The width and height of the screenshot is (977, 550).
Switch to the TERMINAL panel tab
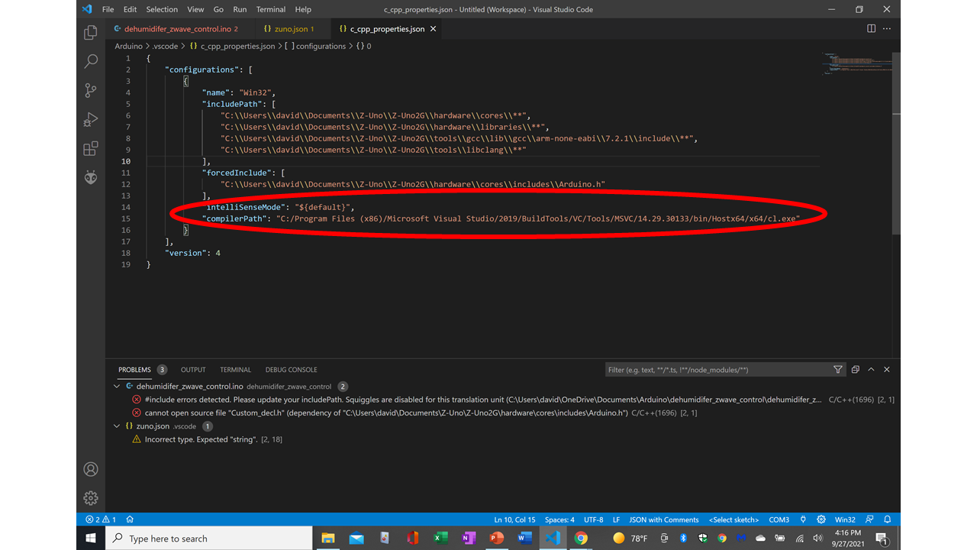tap(235, 370)
